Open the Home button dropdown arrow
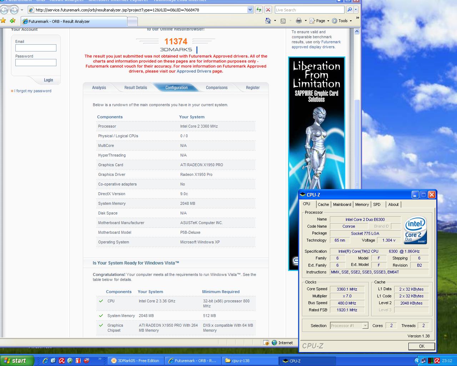This screenshot has height=366, width=457. coord(275,21)
